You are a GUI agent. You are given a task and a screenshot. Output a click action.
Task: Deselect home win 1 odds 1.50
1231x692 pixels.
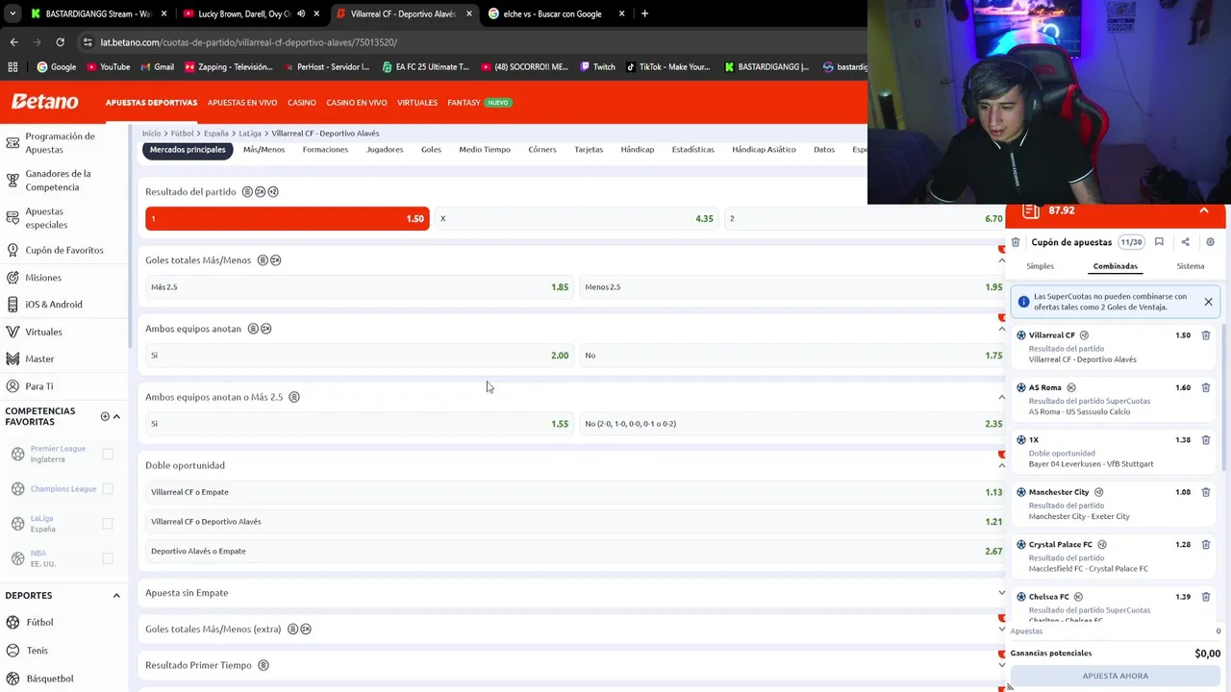(287, 219)
